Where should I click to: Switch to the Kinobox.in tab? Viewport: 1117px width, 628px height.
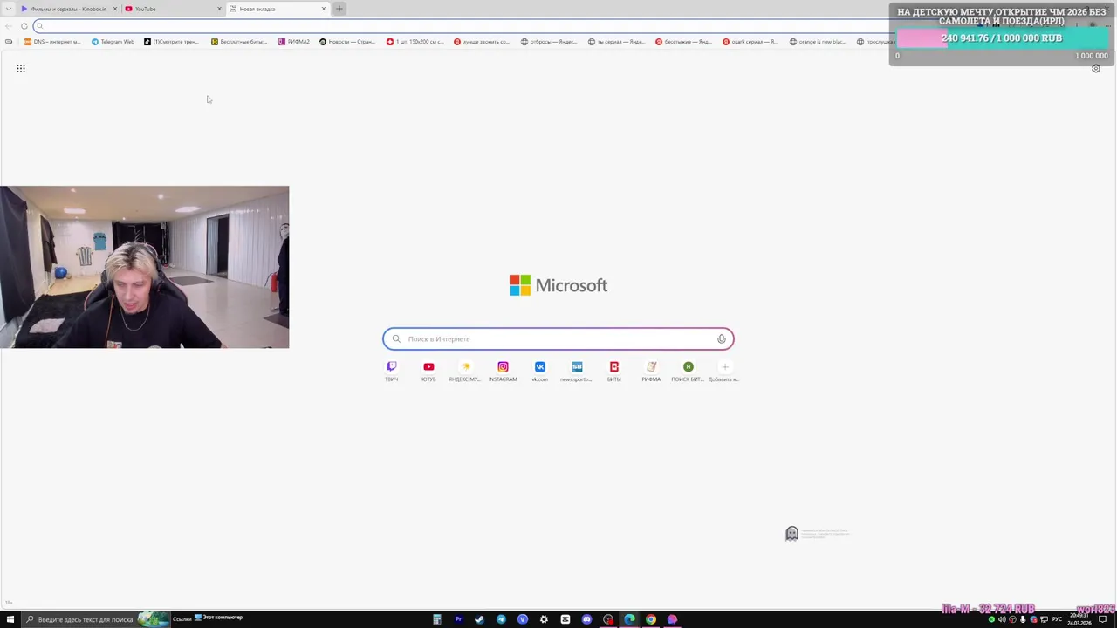69,9
